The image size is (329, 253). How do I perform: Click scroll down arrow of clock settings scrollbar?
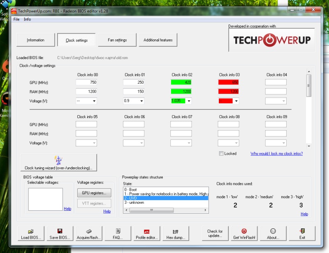coord(309,146)
